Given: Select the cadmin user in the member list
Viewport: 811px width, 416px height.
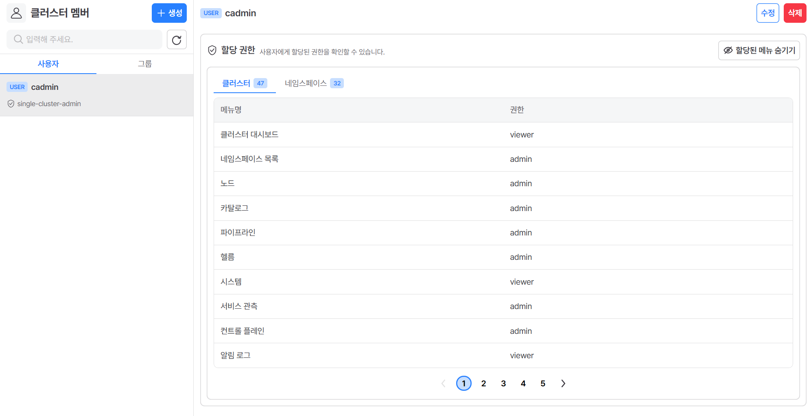Looking at the screenshot, I should [96, 95].
